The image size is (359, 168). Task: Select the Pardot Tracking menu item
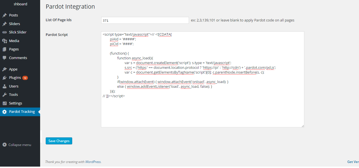[20, 112]
